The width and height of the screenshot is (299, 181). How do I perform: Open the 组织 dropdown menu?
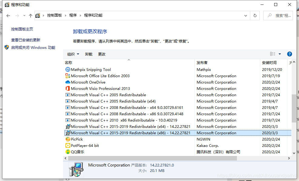pos(73,54)
